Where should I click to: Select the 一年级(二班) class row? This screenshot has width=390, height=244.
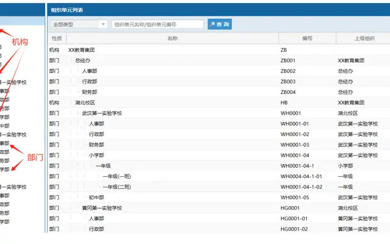[x=117, y=187]
